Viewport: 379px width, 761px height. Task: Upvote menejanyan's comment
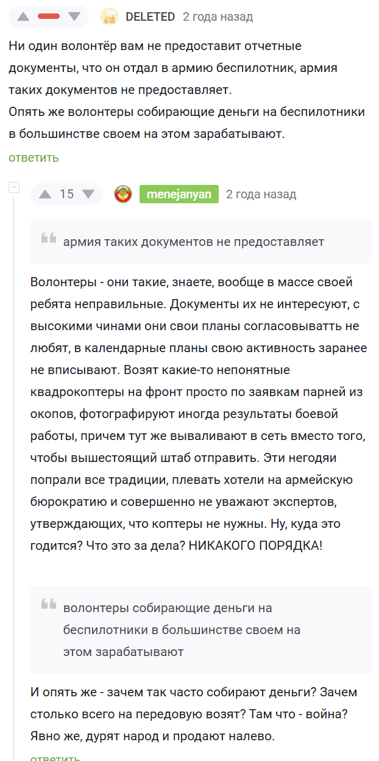click(45, 194)
